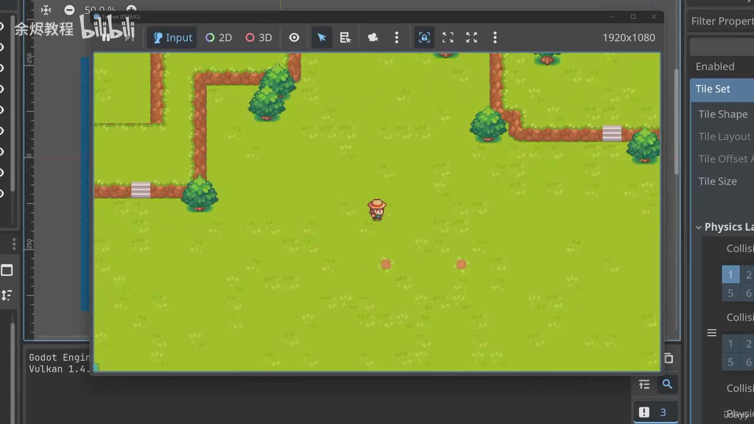Click the stretch-to-fit expand icon
This screenshot has width=754, height=424.
pyautogui.click(x=472, y=38)
